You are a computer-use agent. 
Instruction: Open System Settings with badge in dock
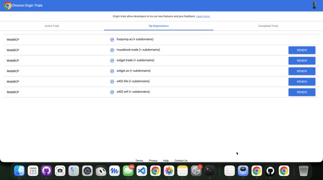tap(196, 170)
